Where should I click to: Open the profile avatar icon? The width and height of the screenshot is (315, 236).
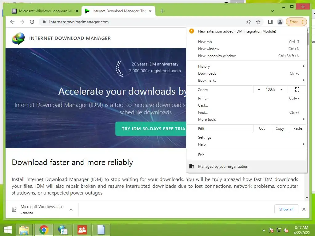[x=280, y=22]
